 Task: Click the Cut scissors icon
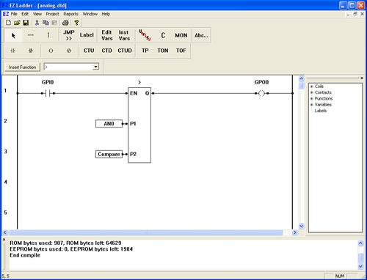point(37,23)
